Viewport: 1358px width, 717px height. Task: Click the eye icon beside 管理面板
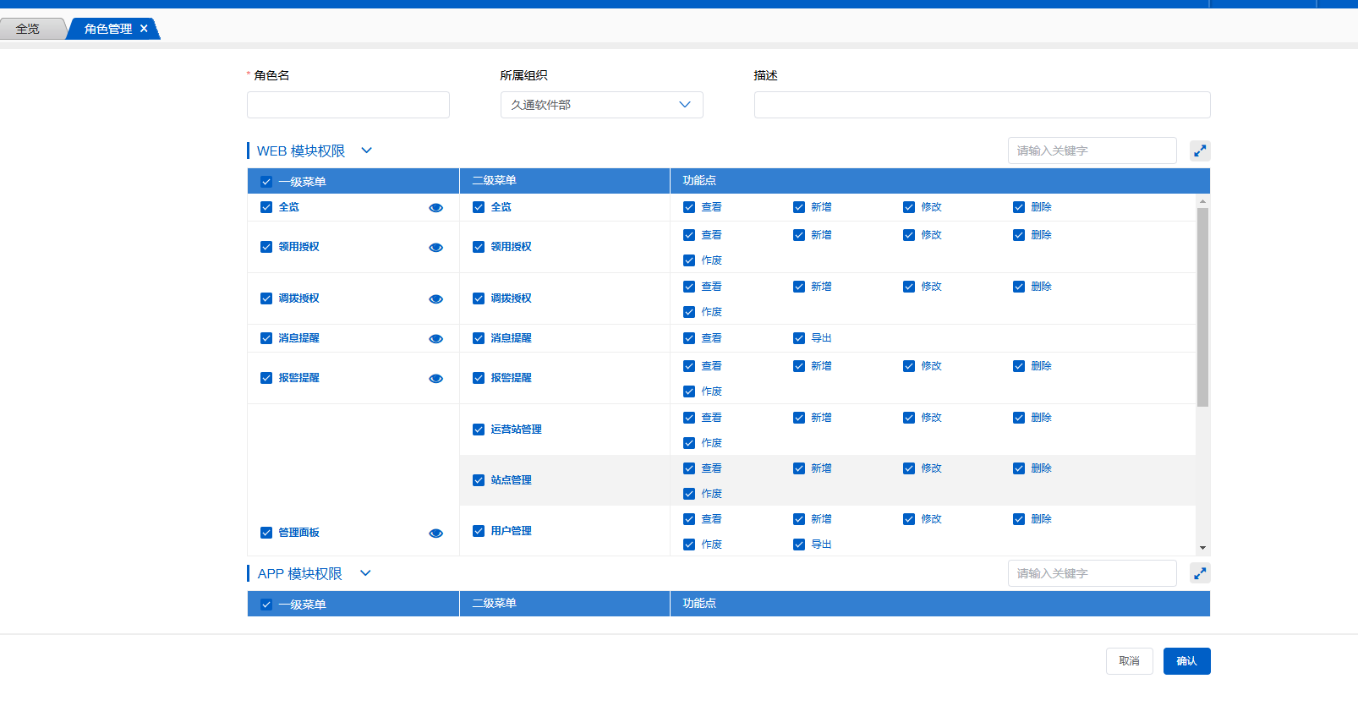click(x=435, y=534)
